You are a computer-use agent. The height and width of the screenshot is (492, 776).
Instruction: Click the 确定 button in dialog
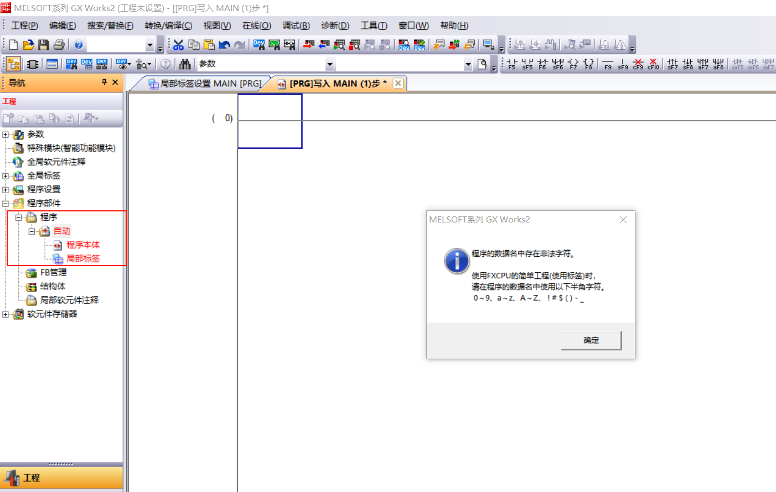tap(591, 340)
